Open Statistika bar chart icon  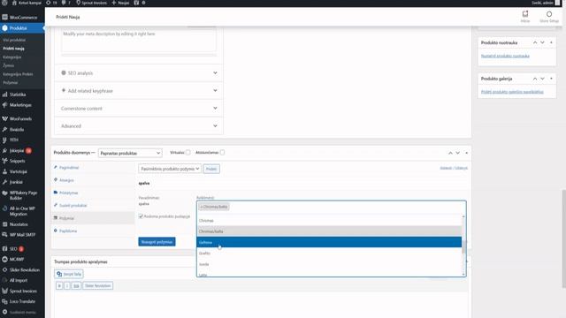coord(4,95)
